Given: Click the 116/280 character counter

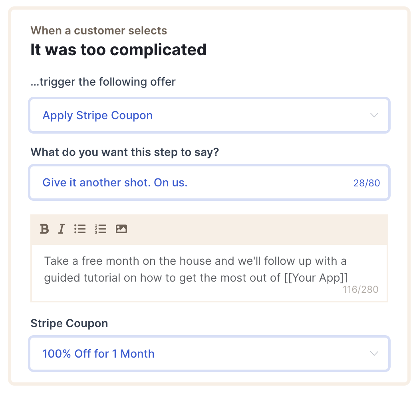Looking at the screenshot, I should click(x=360, y=290).
